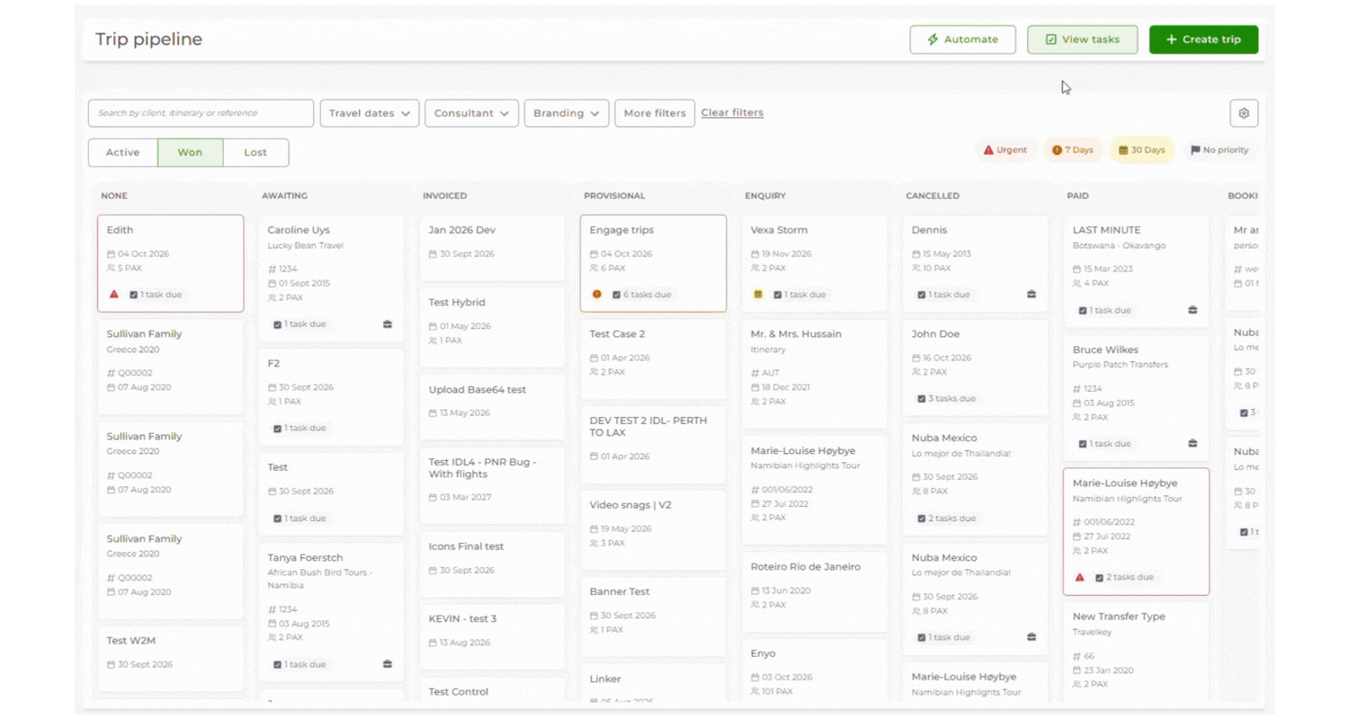The image size is (1349, 719).
Task: Click the briefcase icon on Bruce Wilkes card
Action: point(1193,443)
